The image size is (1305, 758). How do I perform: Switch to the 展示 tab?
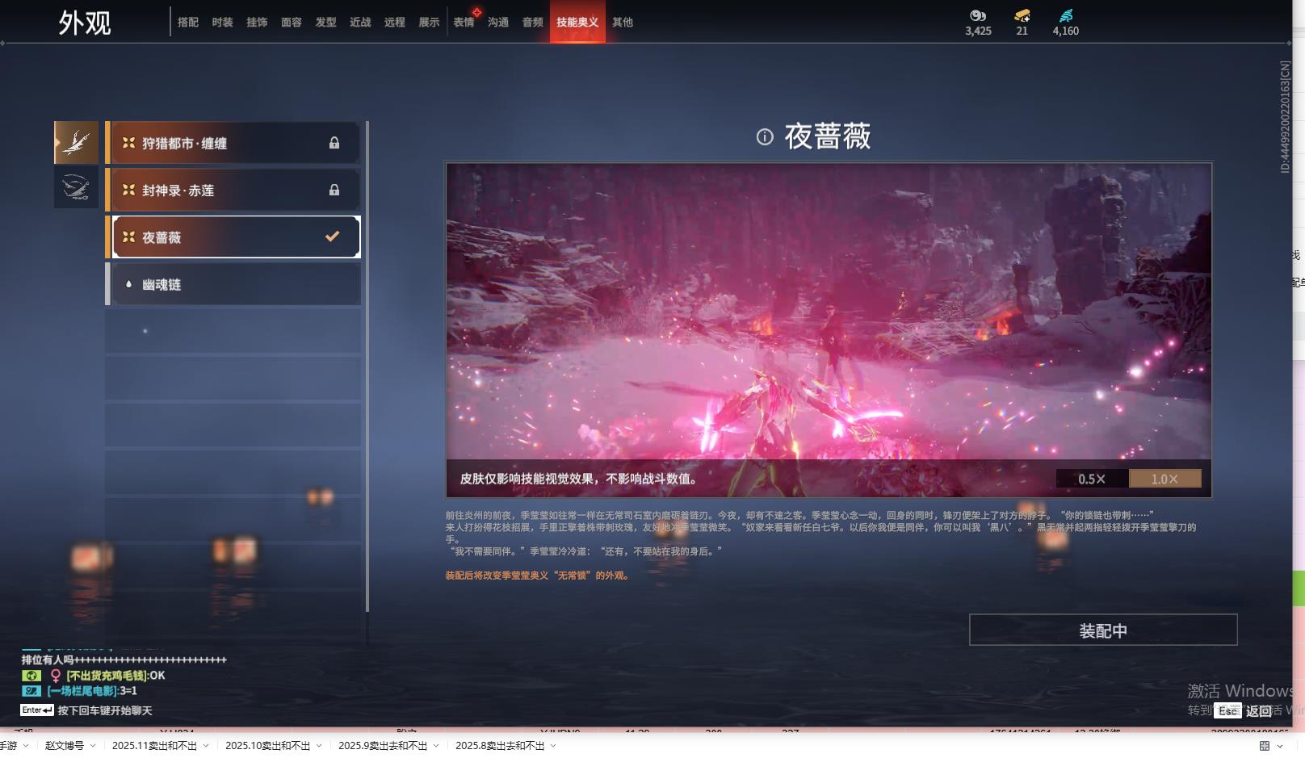[429, 22]
